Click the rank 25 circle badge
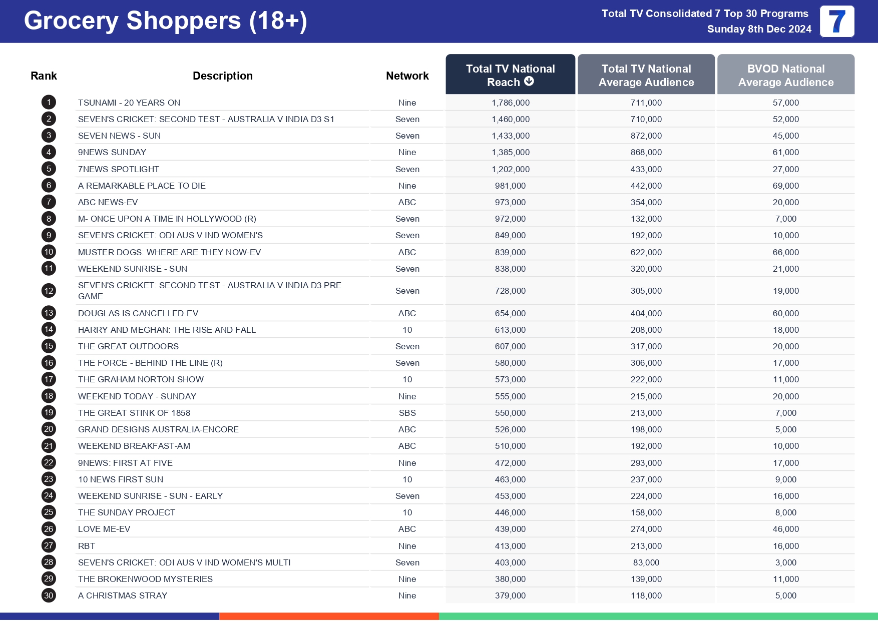 (49, 512)
